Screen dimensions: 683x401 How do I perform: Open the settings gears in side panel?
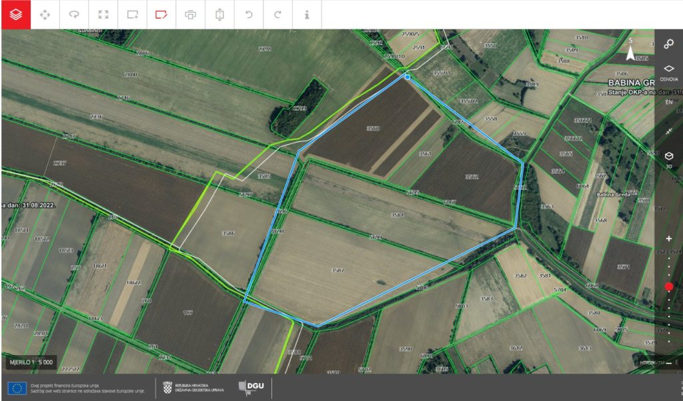click(x=669, y=44)
